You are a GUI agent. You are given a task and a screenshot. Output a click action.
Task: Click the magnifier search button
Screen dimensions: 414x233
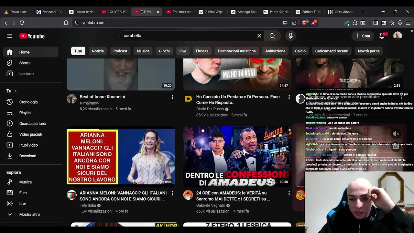pos(272,36)
